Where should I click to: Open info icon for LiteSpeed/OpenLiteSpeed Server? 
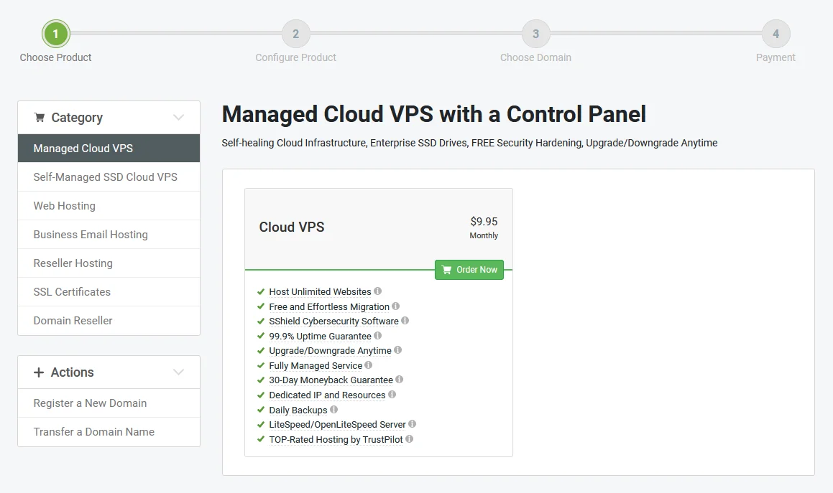412,424
